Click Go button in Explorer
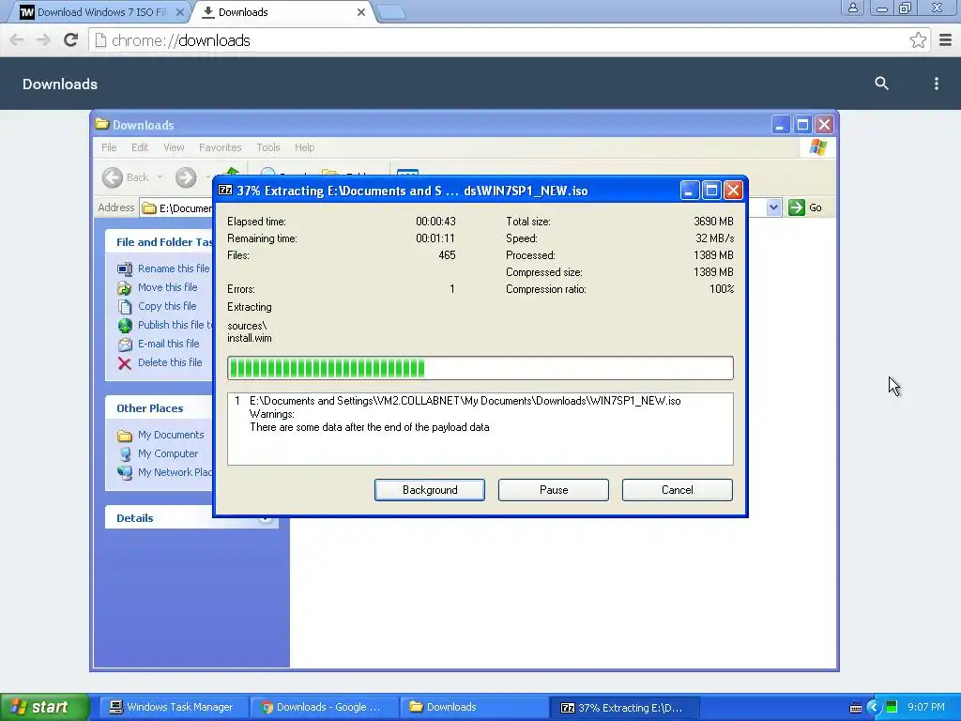961x721 pixels. 805,207
